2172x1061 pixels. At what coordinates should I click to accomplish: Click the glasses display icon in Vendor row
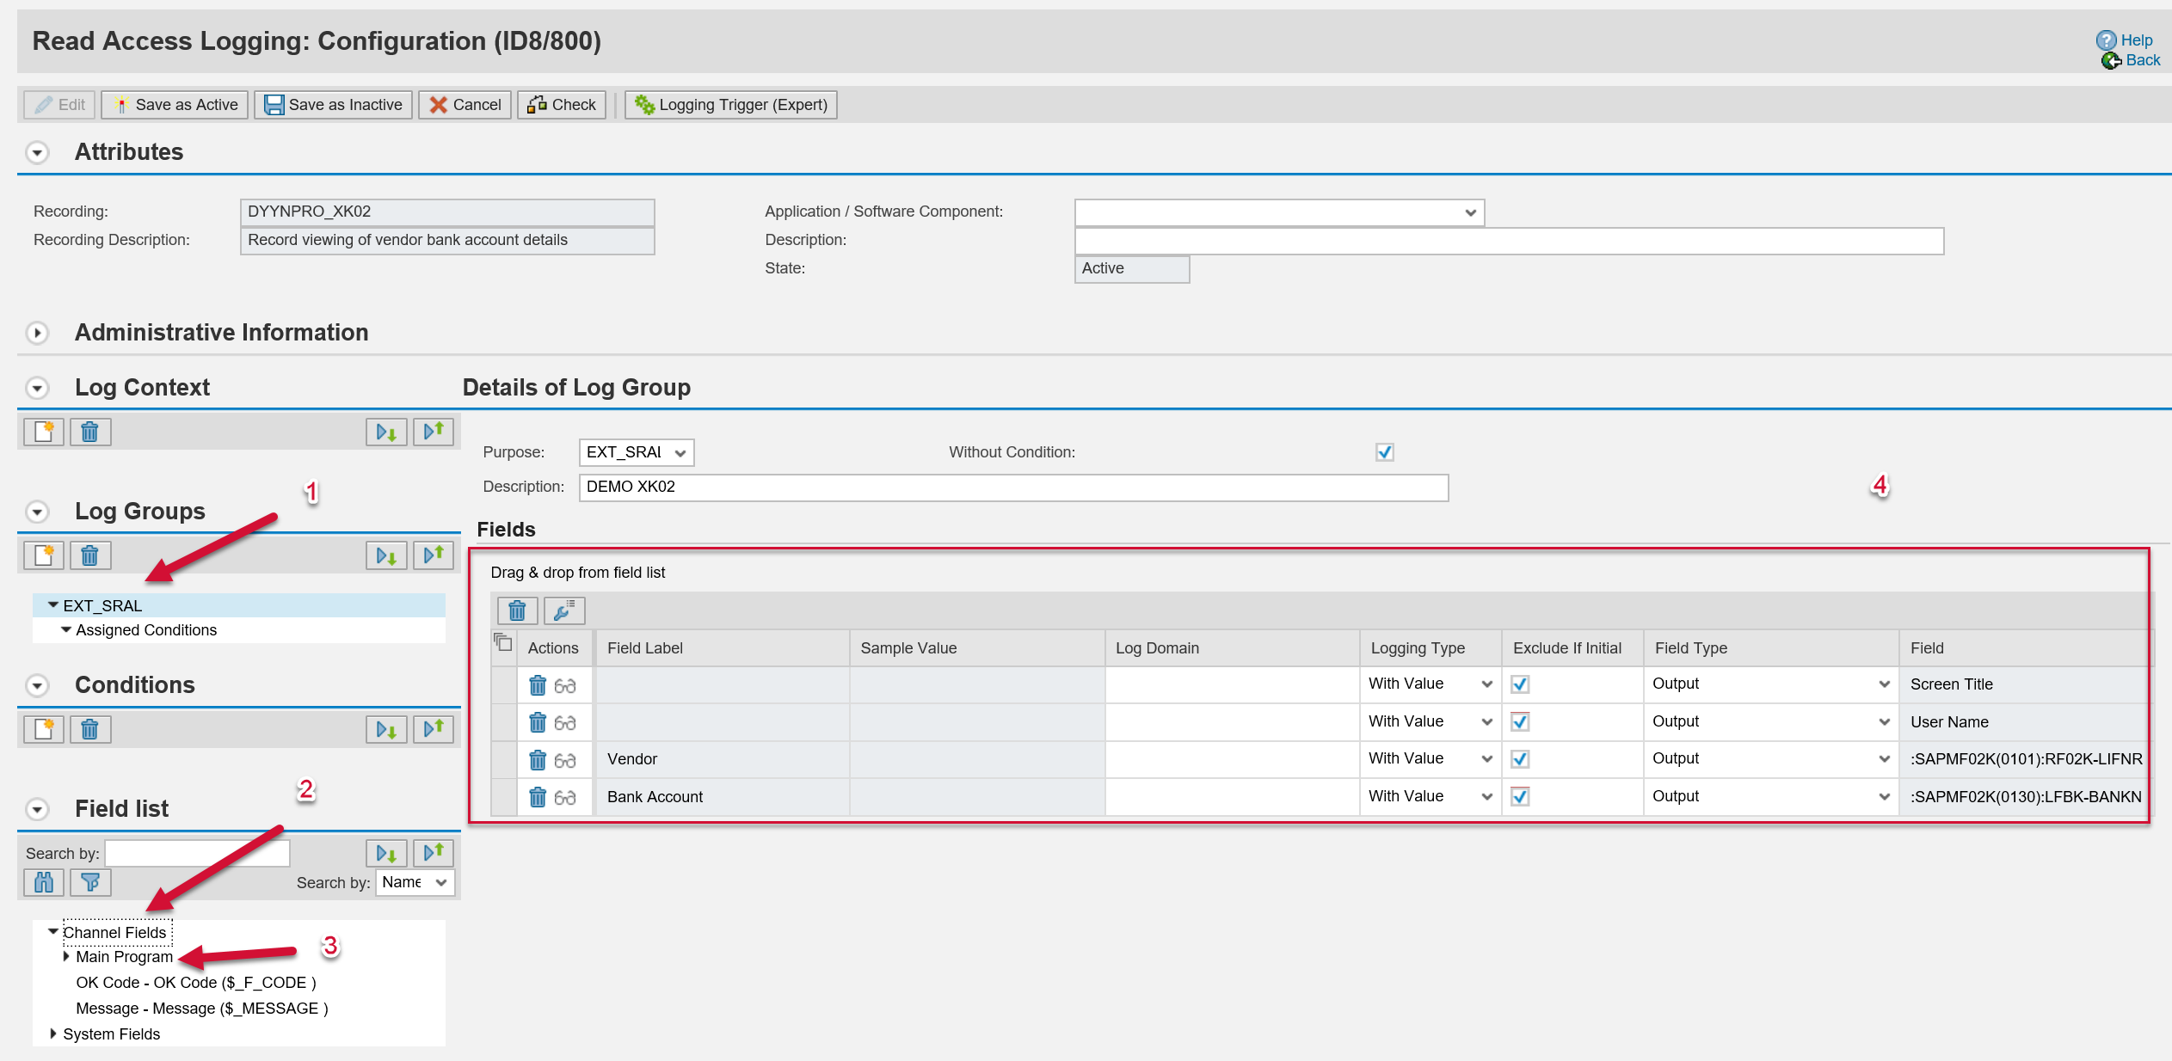tap(565, 760)
